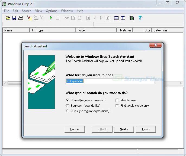Sort results by Type column

click(56, 30)
